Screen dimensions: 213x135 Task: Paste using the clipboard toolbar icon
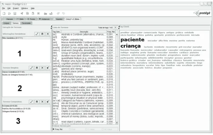click(33, 13)
